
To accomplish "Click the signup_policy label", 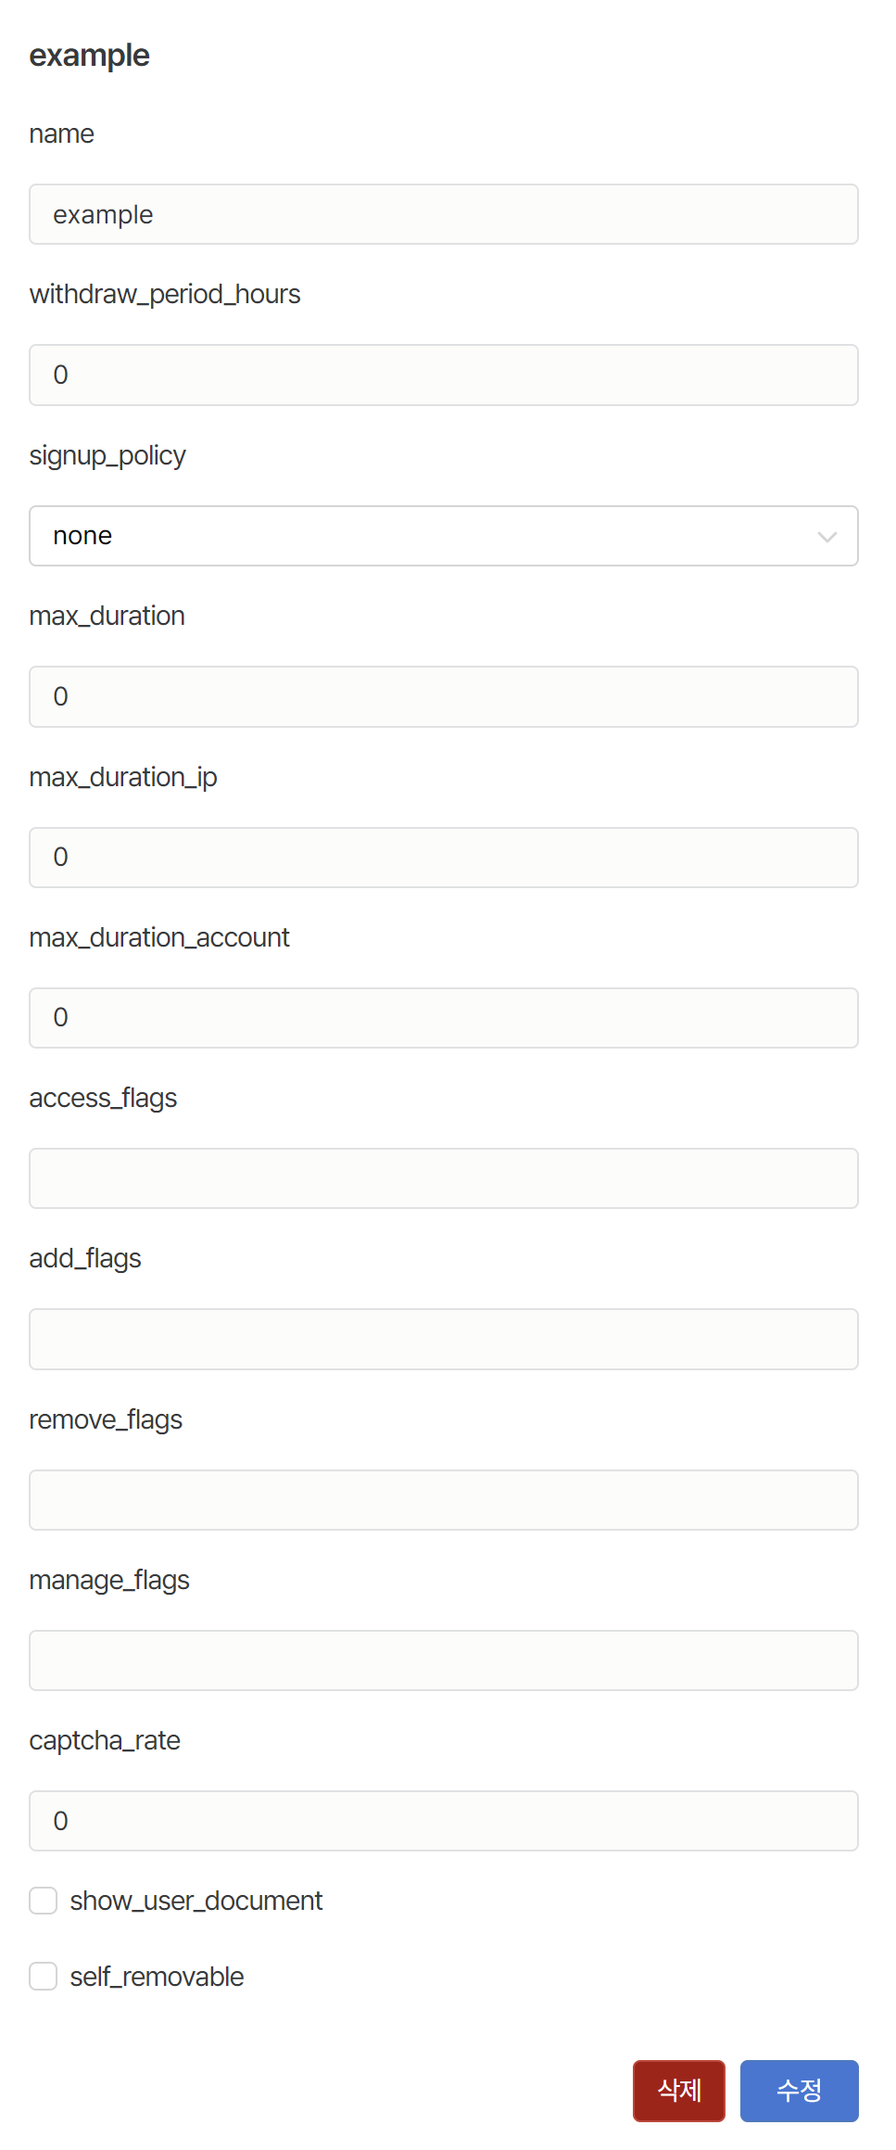I will (x=107, y=455).
